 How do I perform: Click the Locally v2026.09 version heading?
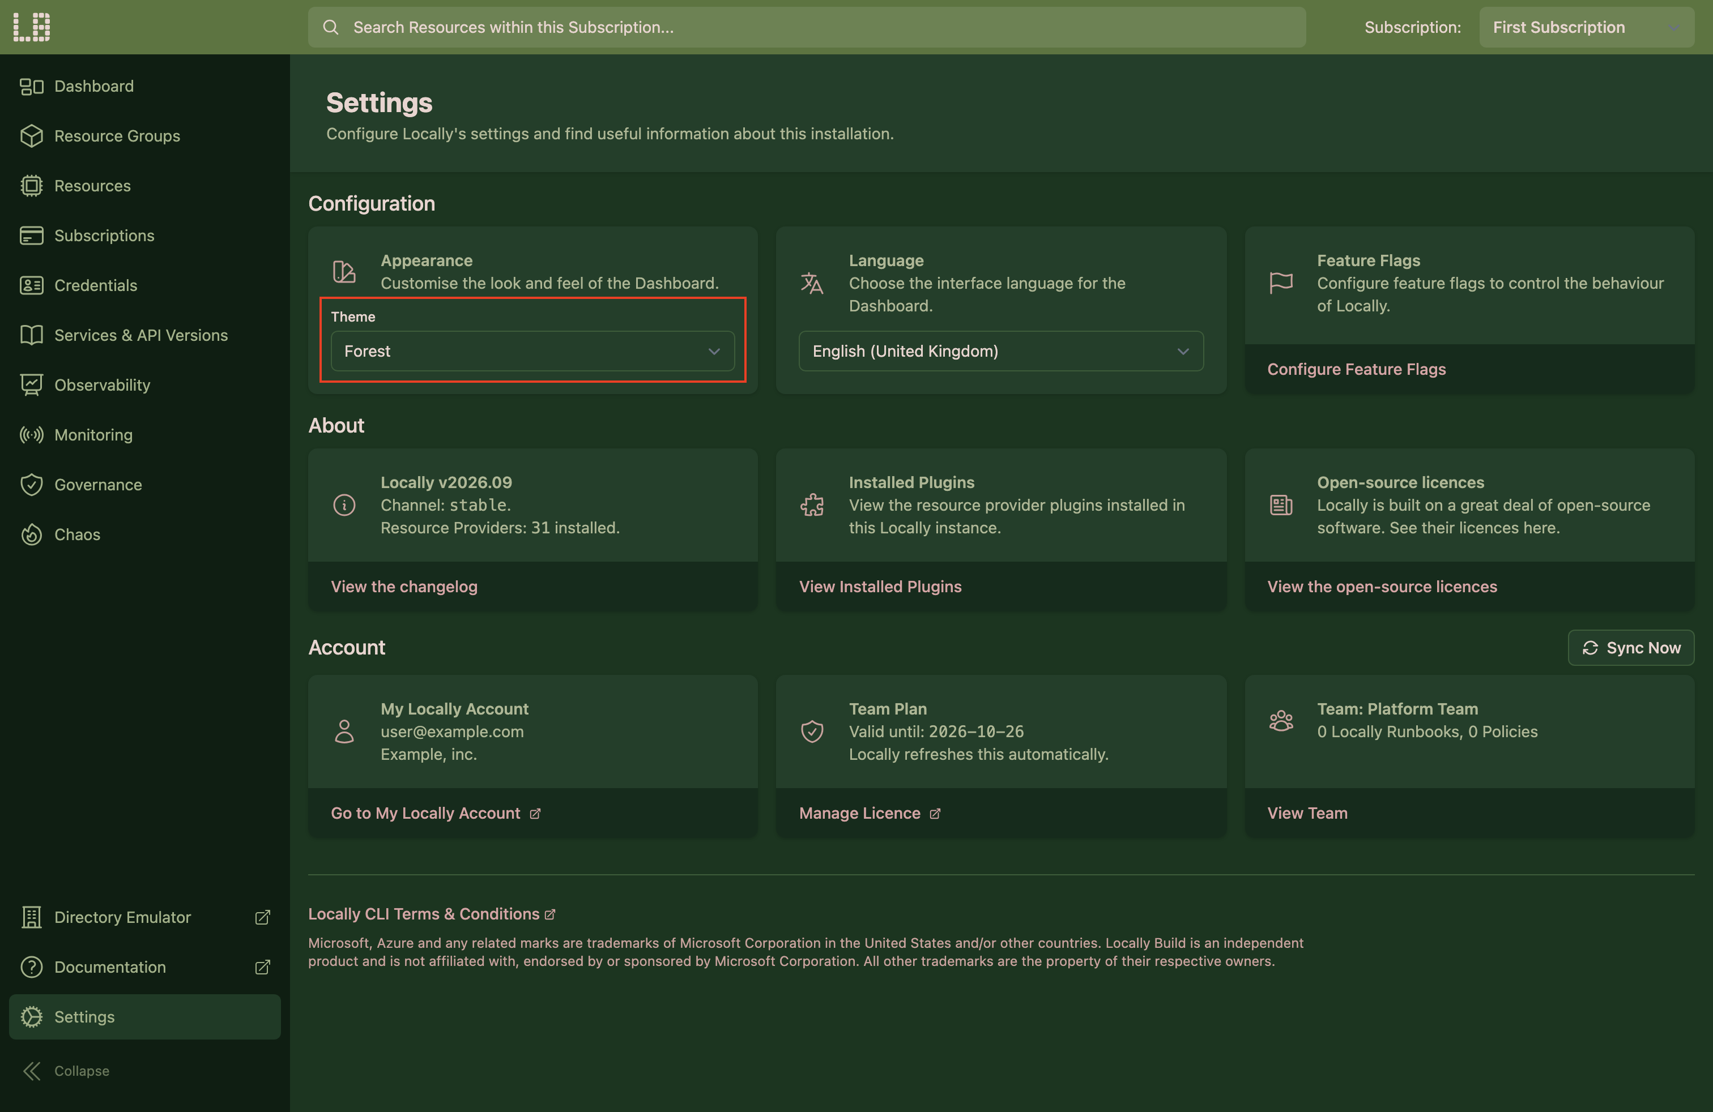(x=446, y=482)
